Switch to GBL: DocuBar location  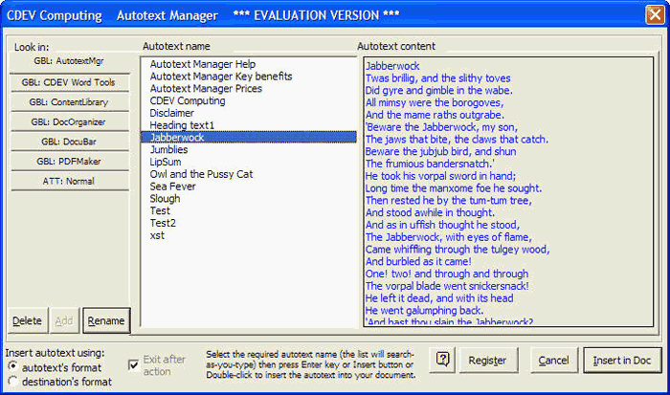click(69, 142)
